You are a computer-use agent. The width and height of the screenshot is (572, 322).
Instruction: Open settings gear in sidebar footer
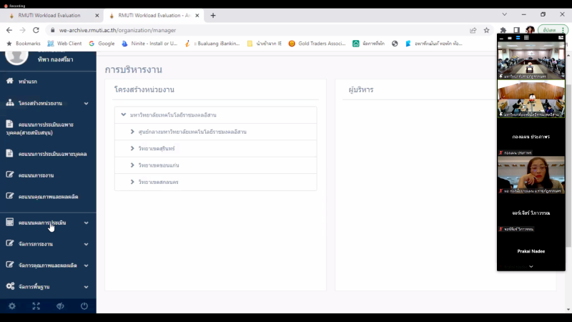(x=11, y=306)
